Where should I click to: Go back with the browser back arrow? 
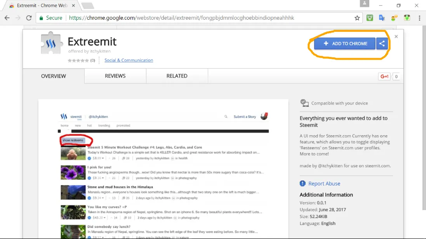click(x=7, y=18)
